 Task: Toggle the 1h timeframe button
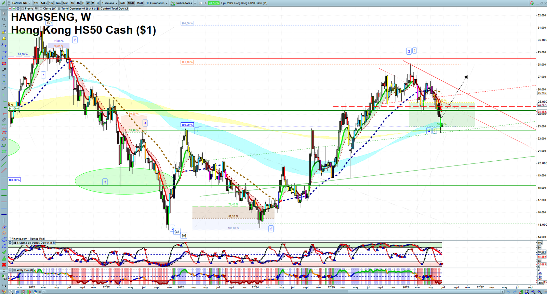point(72,3)
